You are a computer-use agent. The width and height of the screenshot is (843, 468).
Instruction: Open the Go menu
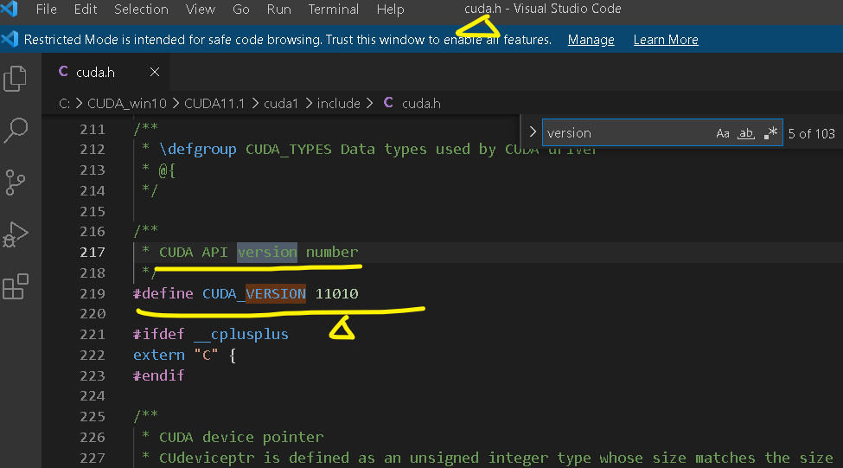241,10
